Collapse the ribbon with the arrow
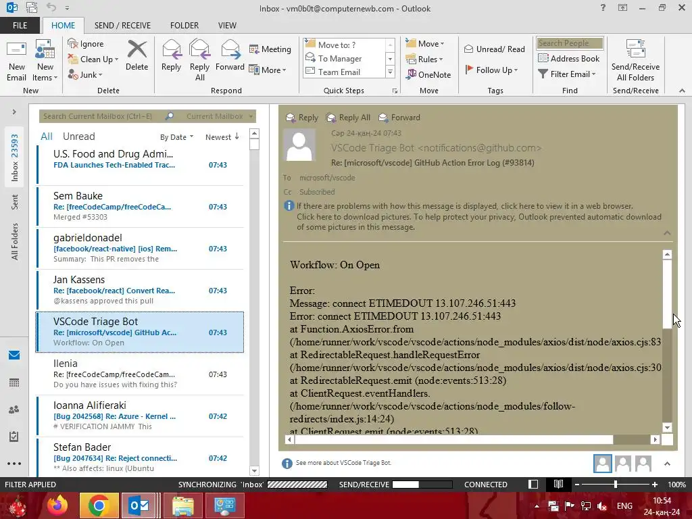The height and width of the screenshot is (519, 692). click(682, 91)
